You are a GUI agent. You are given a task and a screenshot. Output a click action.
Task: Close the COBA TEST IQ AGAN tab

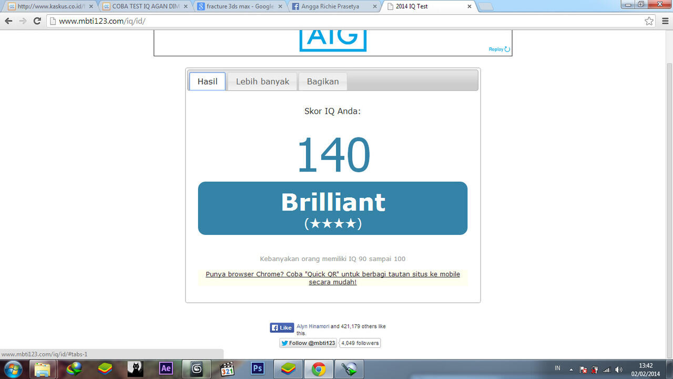click(x=186, y=6)
